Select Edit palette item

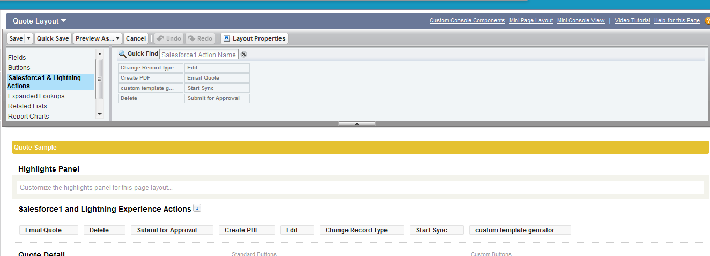point(217,68)
